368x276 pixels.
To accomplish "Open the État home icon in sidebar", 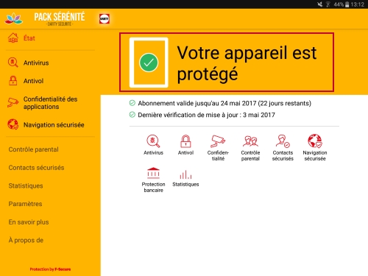I will tap(13, 38).
